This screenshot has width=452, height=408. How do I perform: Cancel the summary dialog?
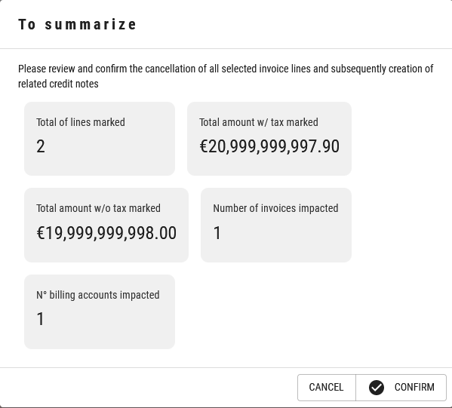point(326,387)
